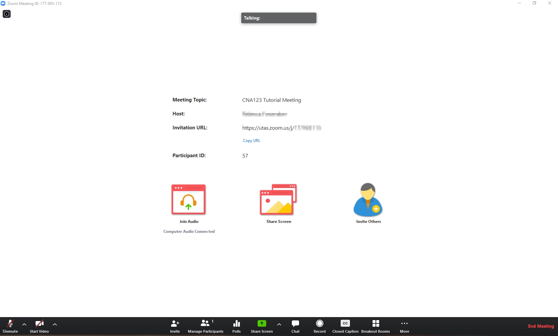Open the More options menu
Screen dimensions: 558x336
pos(404,326)
